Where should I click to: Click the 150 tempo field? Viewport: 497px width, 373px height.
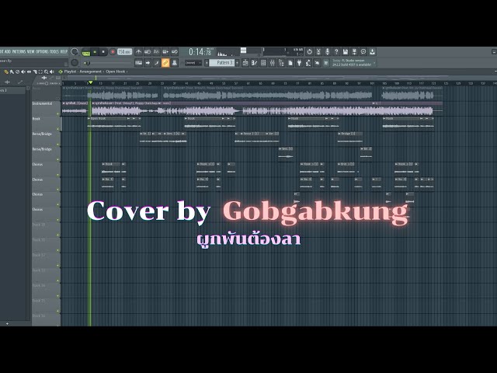point(124,52)
